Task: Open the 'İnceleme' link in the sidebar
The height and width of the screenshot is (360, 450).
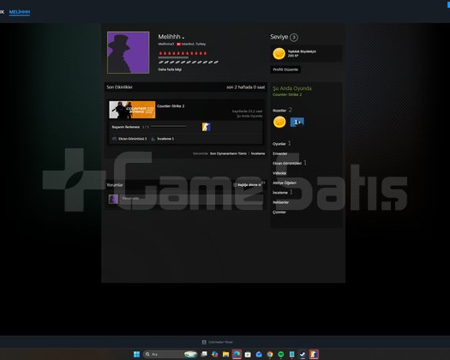Action: tap(280, 192)
